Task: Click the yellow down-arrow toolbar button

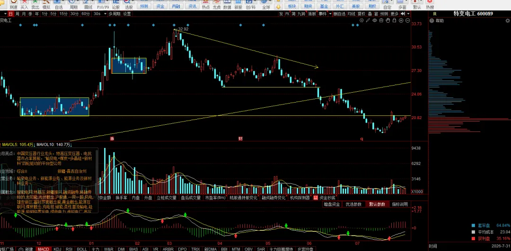Action: pos(278,6)
